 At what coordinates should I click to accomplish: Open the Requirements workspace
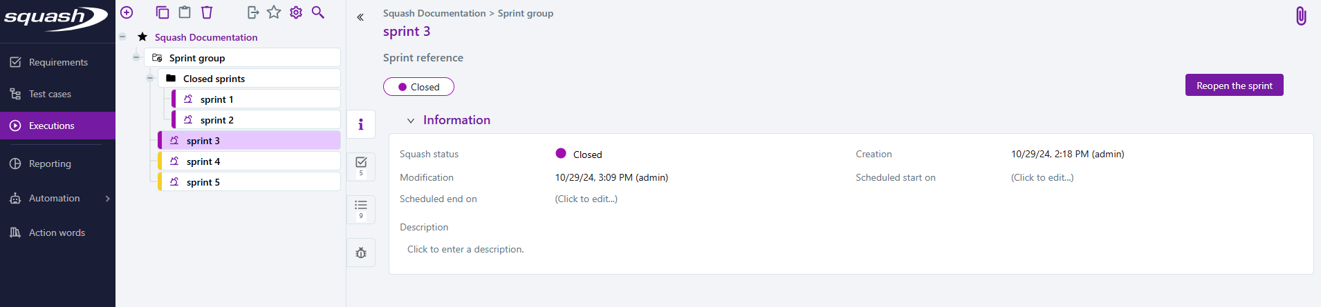58,62
